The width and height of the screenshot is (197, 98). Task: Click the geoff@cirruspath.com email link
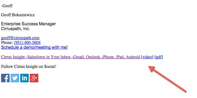click(x=20, y=38)
